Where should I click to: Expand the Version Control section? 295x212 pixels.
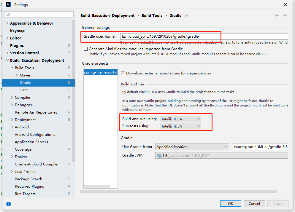(7, 53)
